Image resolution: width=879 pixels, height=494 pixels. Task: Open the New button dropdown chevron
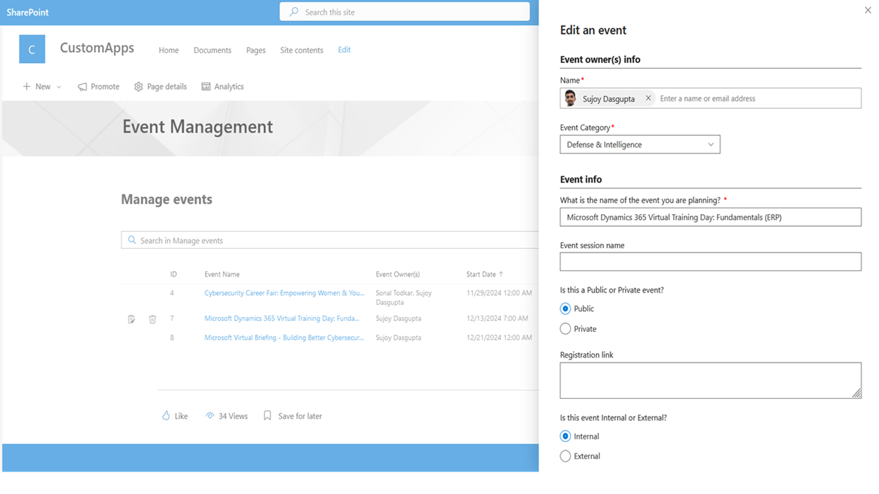point(59,87)
